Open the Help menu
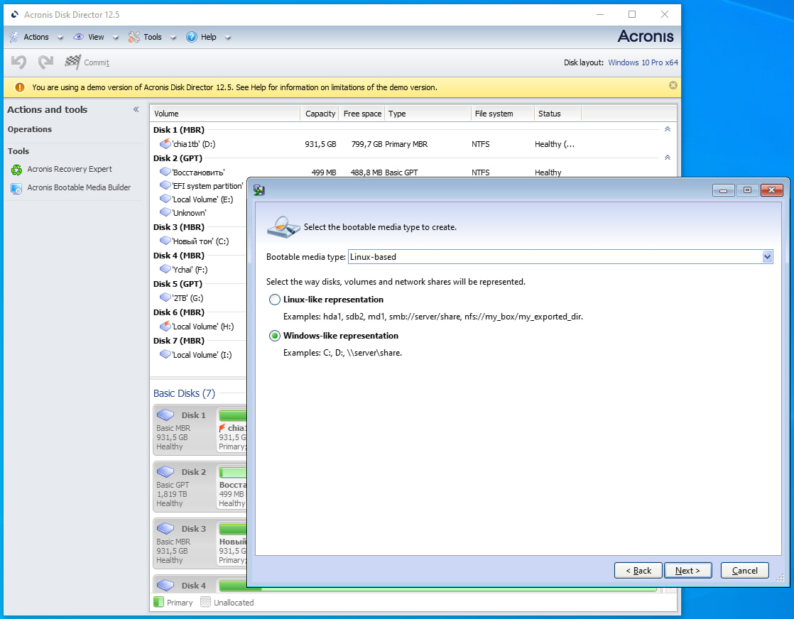Screen dimensions: 794x619 point(208,37)
